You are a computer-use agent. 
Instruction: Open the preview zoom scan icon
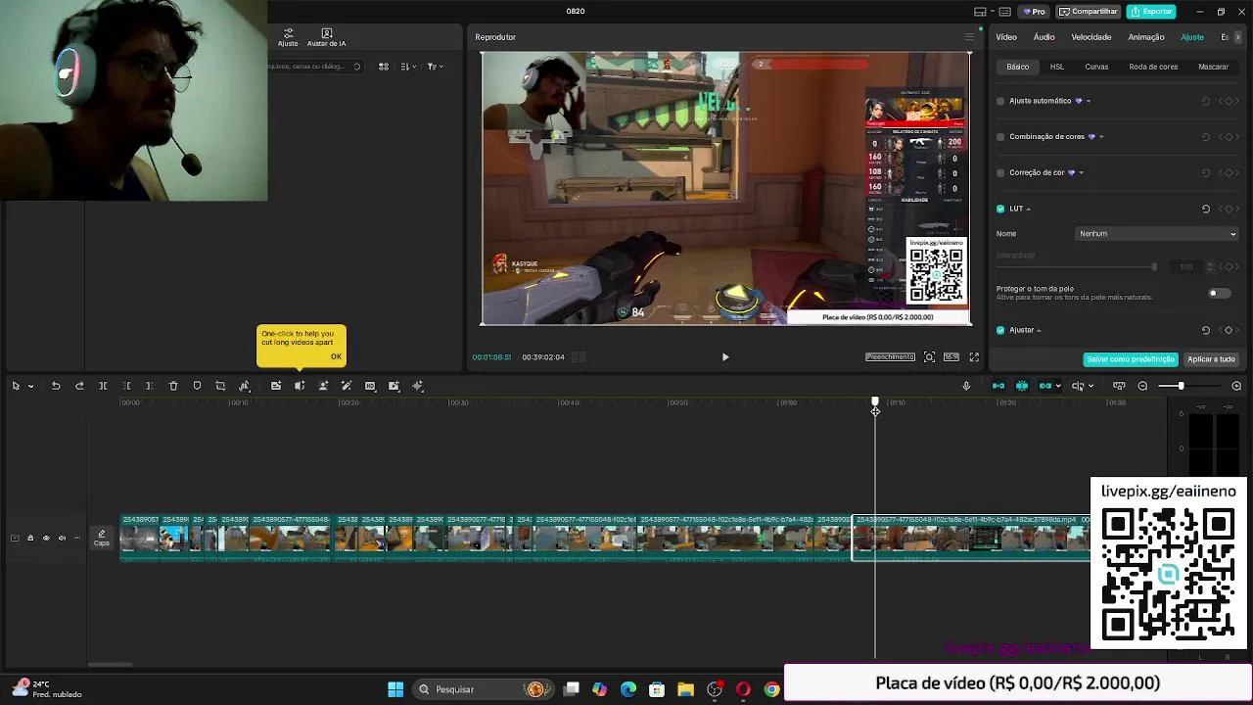click(x=929, y=357)
